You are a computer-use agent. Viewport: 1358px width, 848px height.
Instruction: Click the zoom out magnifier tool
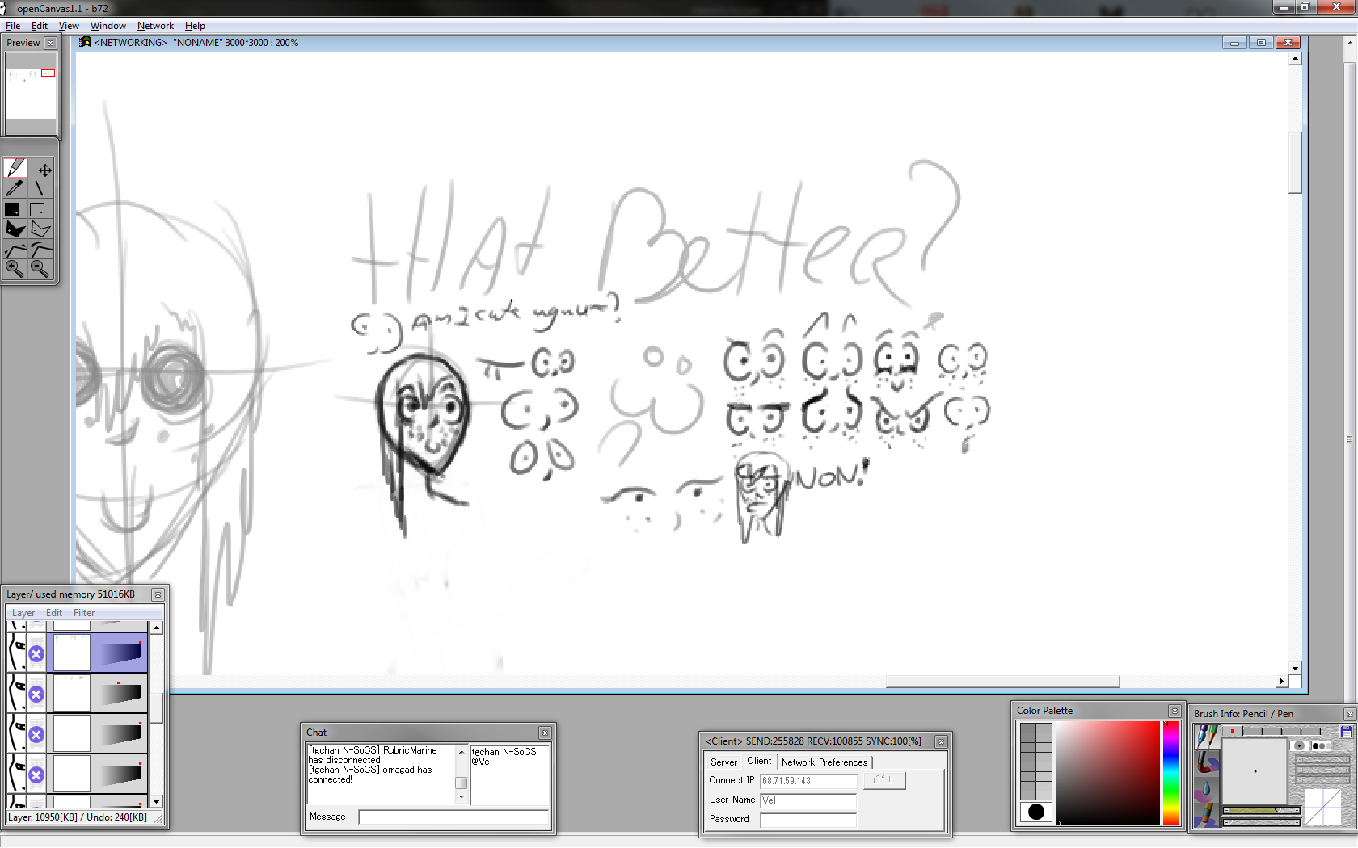tap(40, 269)
